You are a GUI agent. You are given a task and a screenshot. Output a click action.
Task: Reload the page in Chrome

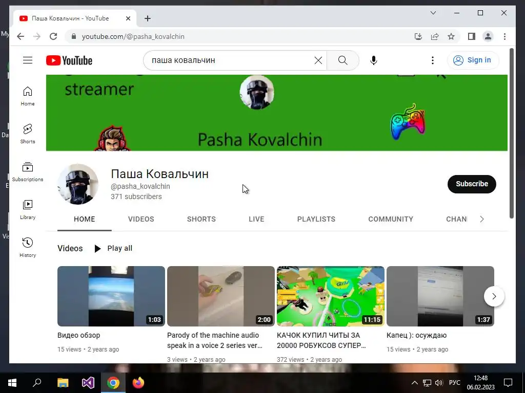tap(53, 36)
